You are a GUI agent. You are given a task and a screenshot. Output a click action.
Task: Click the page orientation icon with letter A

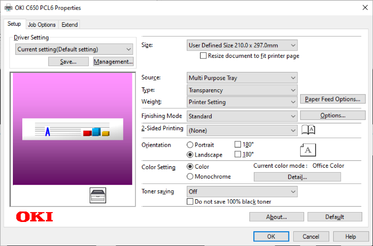tap(308, 150)
